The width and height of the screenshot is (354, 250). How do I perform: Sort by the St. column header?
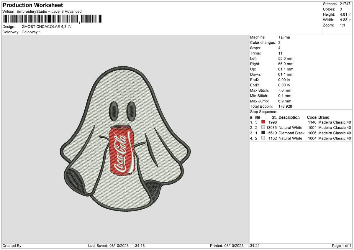[x=274, y=117]
